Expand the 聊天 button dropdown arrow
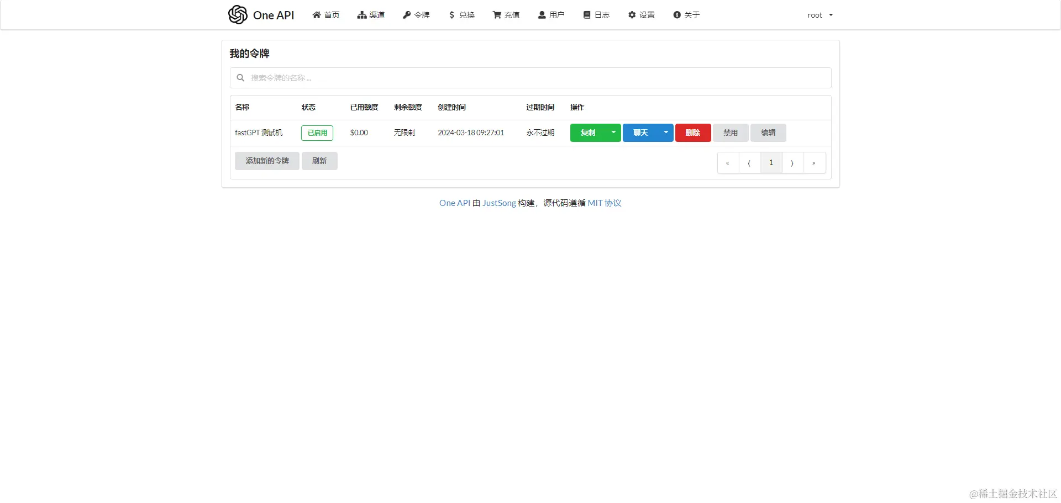This screenshot has height=503, width=1061. click(666, 133)
